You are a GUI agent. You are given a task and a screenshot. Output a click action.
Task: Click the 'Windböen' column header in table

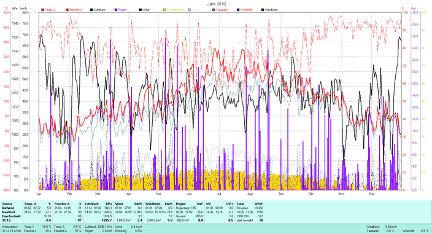(x=152, y=204)
